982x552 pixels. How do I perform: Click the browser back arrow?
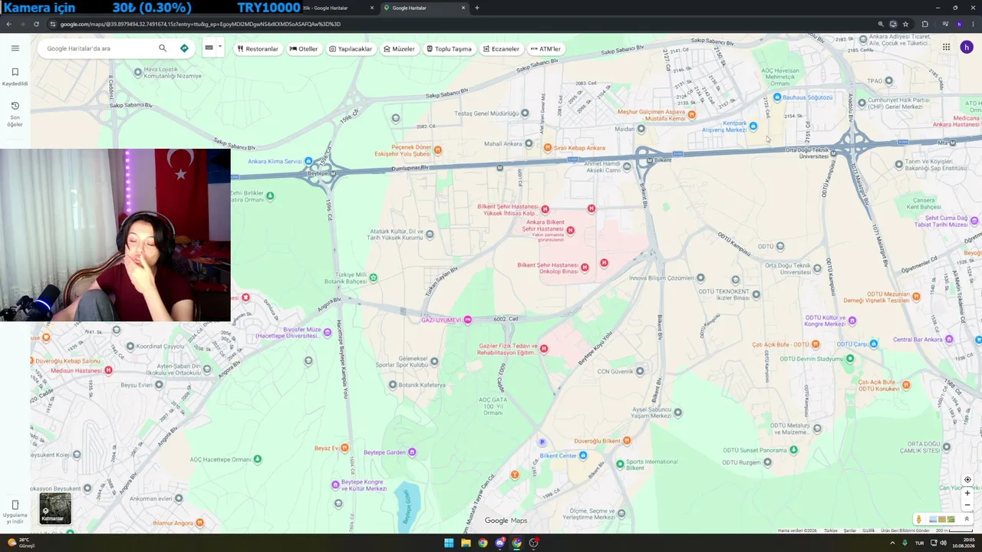point(8,24)
